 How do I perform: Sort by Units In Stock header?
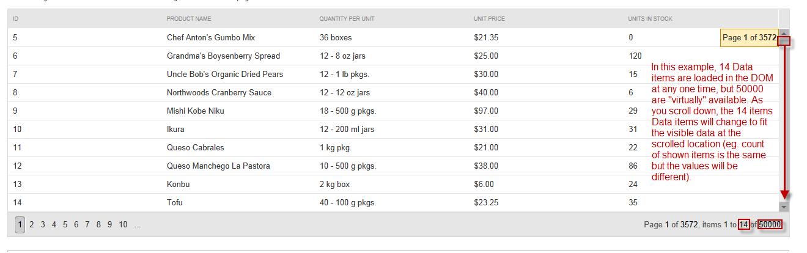[x=650, y=19]
